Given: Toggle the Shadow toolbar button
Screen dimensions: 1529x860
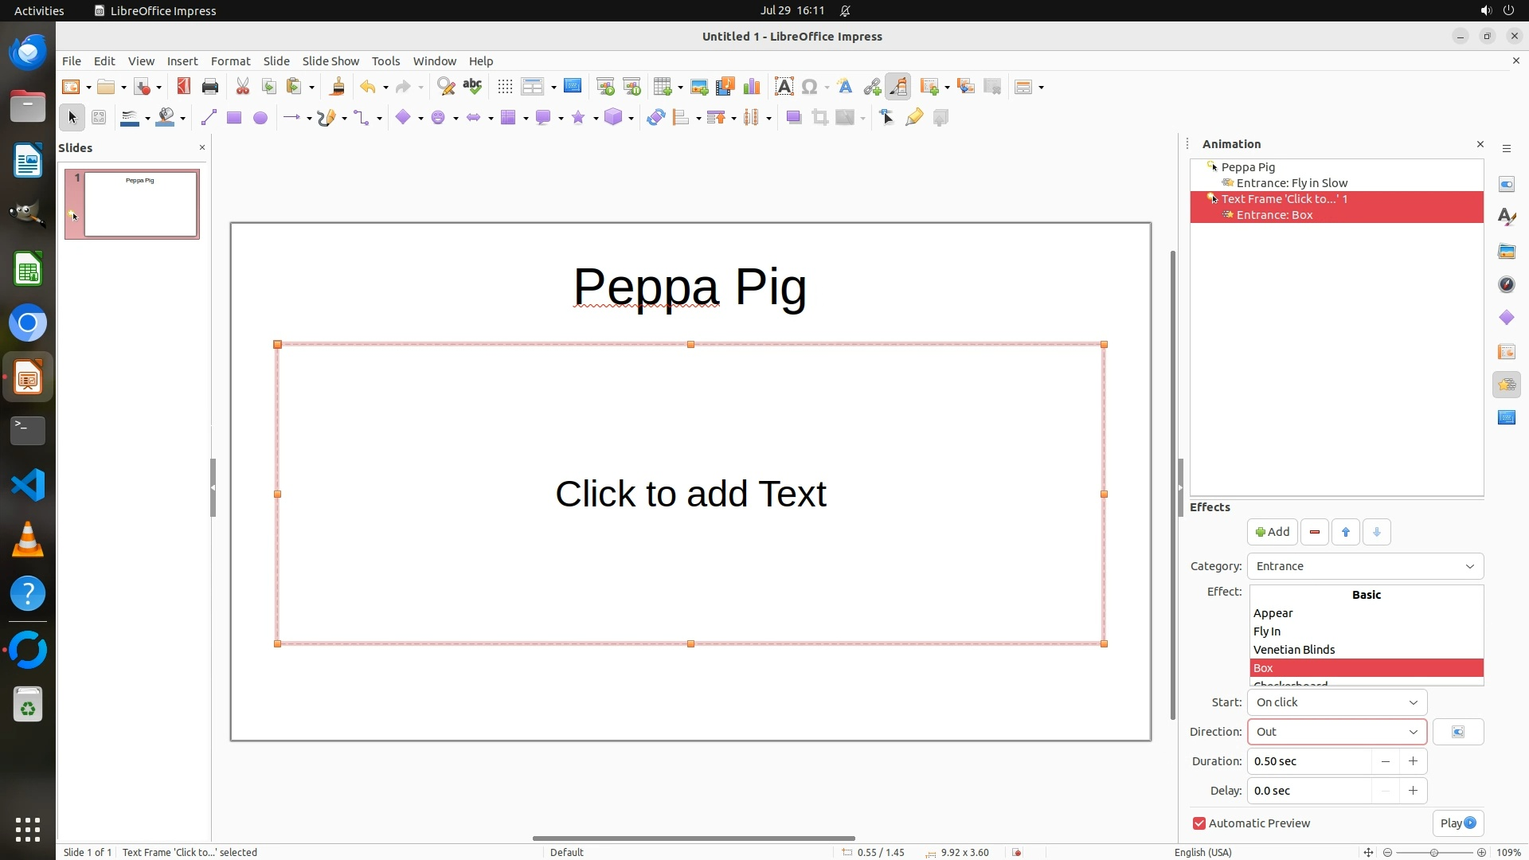Looking at the screenshot, I should 793,118.
